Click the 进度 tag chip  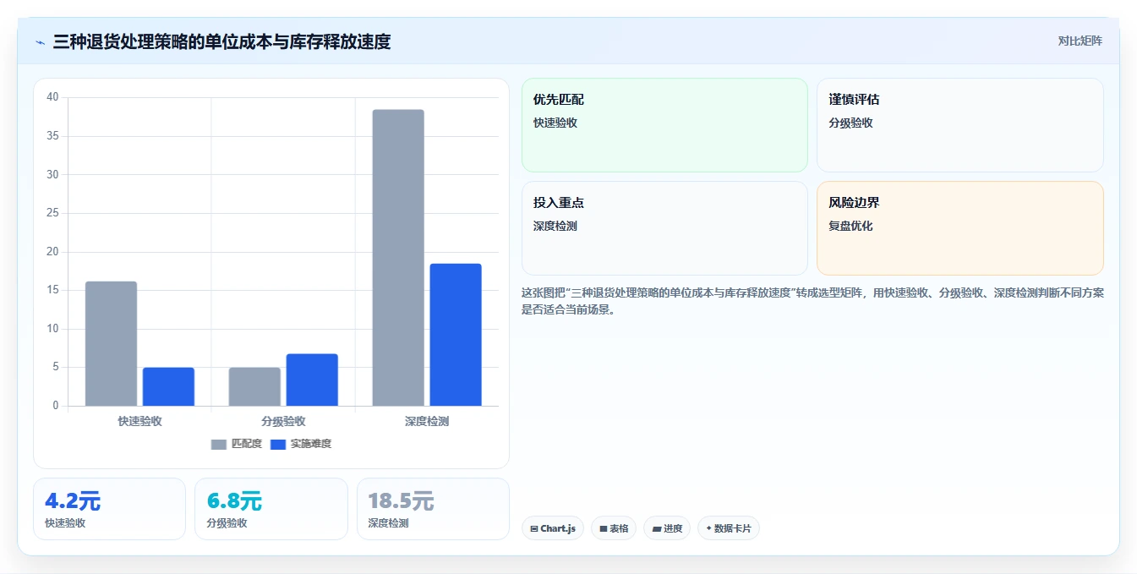(667, 528)
